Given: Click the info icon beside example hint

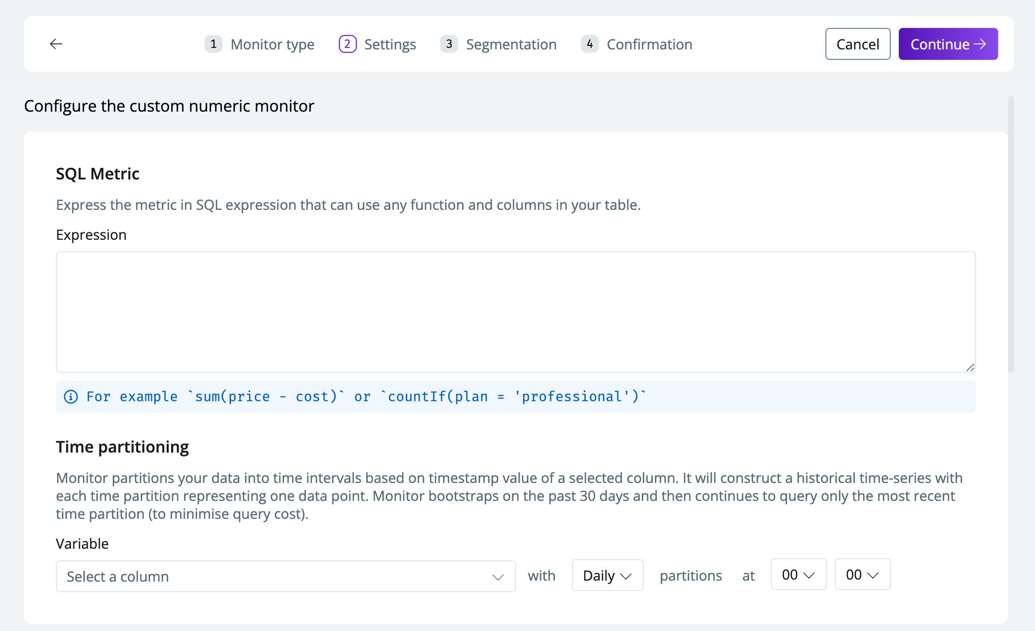Looking at the screenshot, I should pyautogui.click(x=71, y=396).
